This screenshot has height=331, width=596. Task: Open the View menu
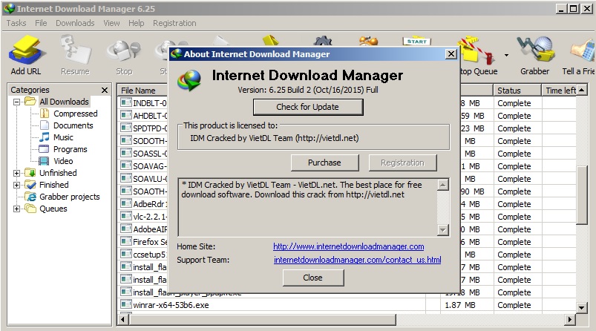click(x=112, y=23)
